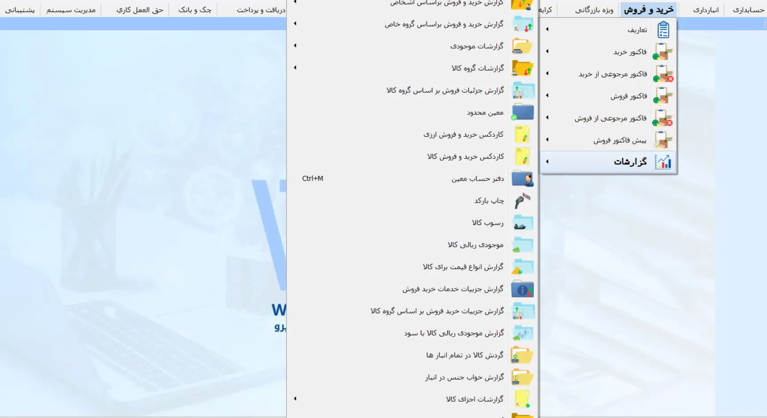Open the حسابداری menu
Image resolution: width=767 pixels, height=418 pixels.
click(748, 10)
